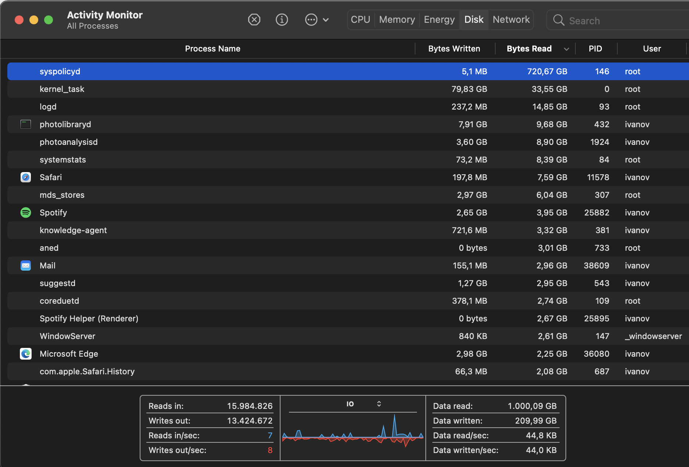Switch to the Memory tab
689x467 pixels.
coord(397,19)
